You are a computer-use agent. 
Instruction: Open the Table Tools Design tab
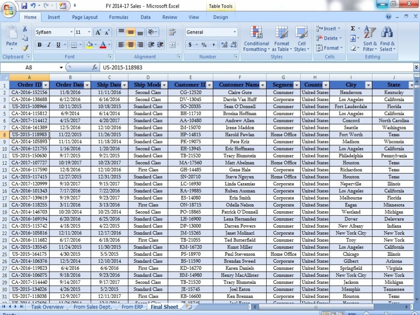point(220,17)
